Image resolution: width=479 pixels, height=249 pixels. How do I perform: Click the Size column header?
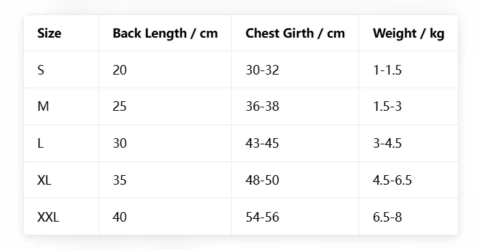pyautogui.click(x=49, y=33)
